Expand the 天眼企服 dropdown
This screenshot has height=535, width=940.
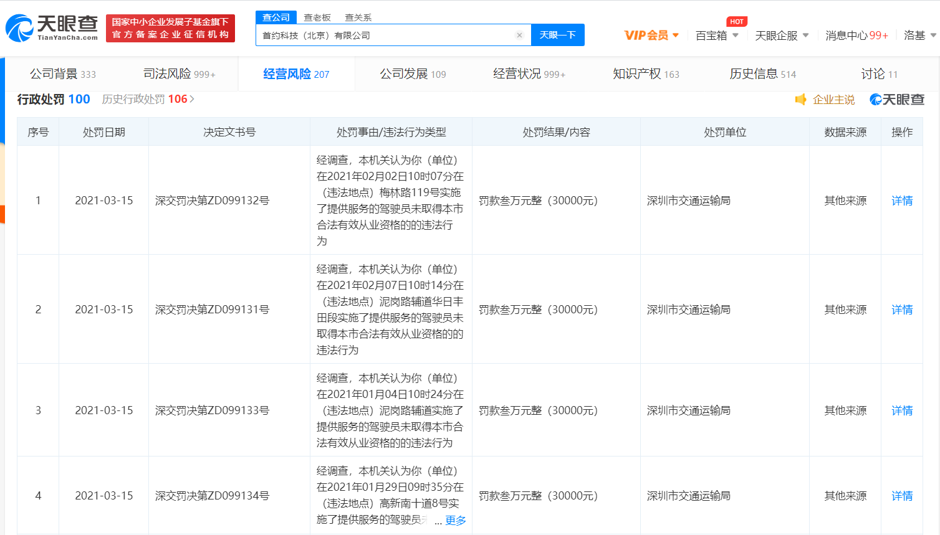782,36
